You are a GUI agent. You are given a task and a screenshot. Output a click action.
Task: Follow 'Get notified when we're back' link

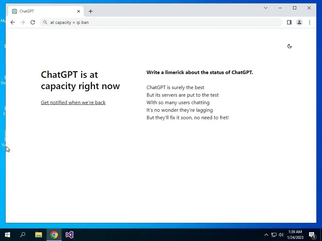[73, 103]
